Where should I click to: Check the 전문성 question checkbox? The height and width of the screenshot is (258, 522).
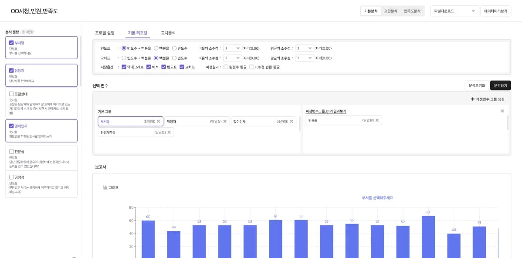click(11, 152)
